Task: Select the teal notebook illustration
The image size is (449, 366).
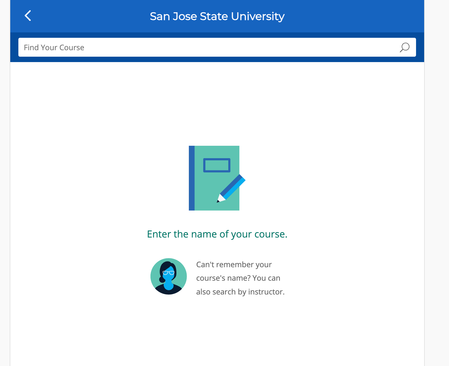Action: tap(214, 178)
